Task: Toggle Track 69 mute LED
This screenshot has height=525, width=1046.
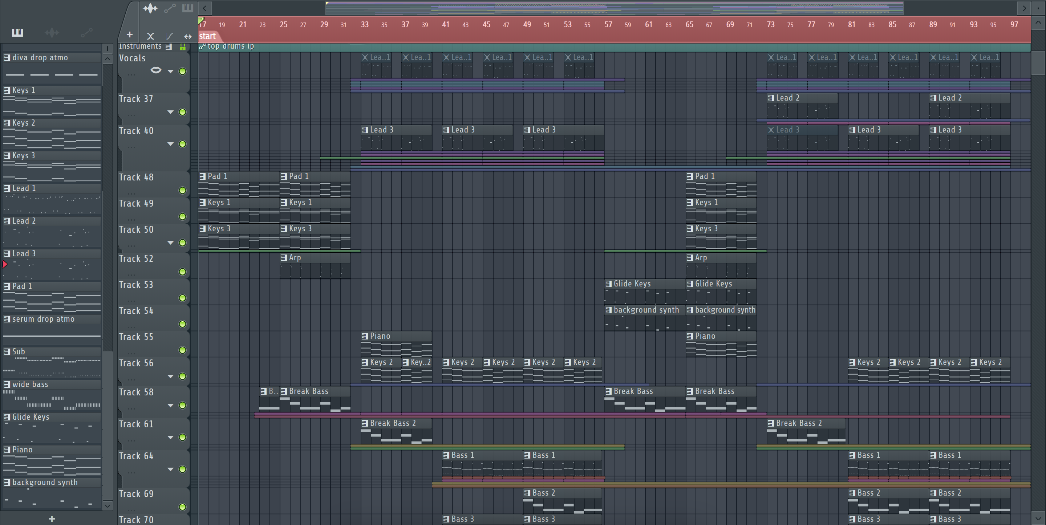Action: click(182, 507)
